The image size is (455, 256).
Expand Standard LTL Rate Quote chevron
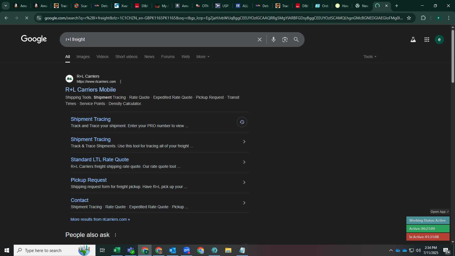tap(244, 162)
